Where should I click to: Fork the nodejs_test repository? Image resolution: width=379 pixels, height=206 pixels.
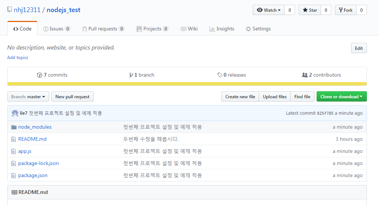(345, 10)
